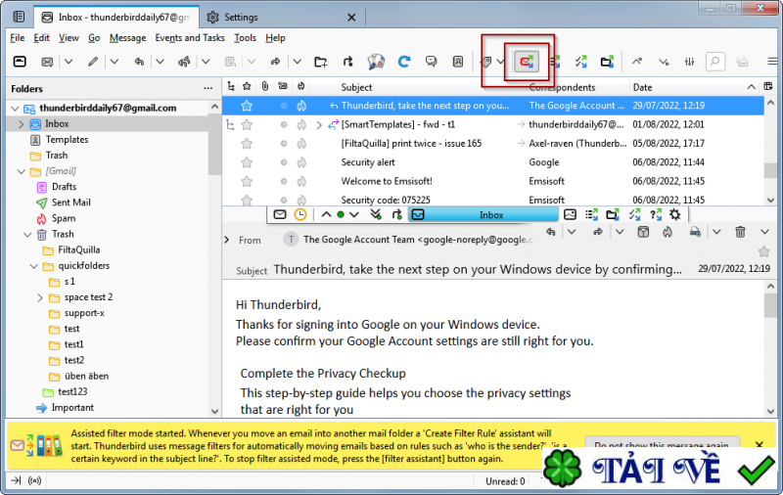
Task: Expand the [SmartTemplates] message thread
Action: [319, 125]
